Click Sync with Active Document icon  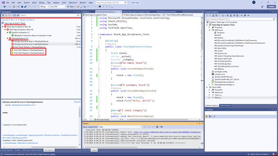point(228,16)
